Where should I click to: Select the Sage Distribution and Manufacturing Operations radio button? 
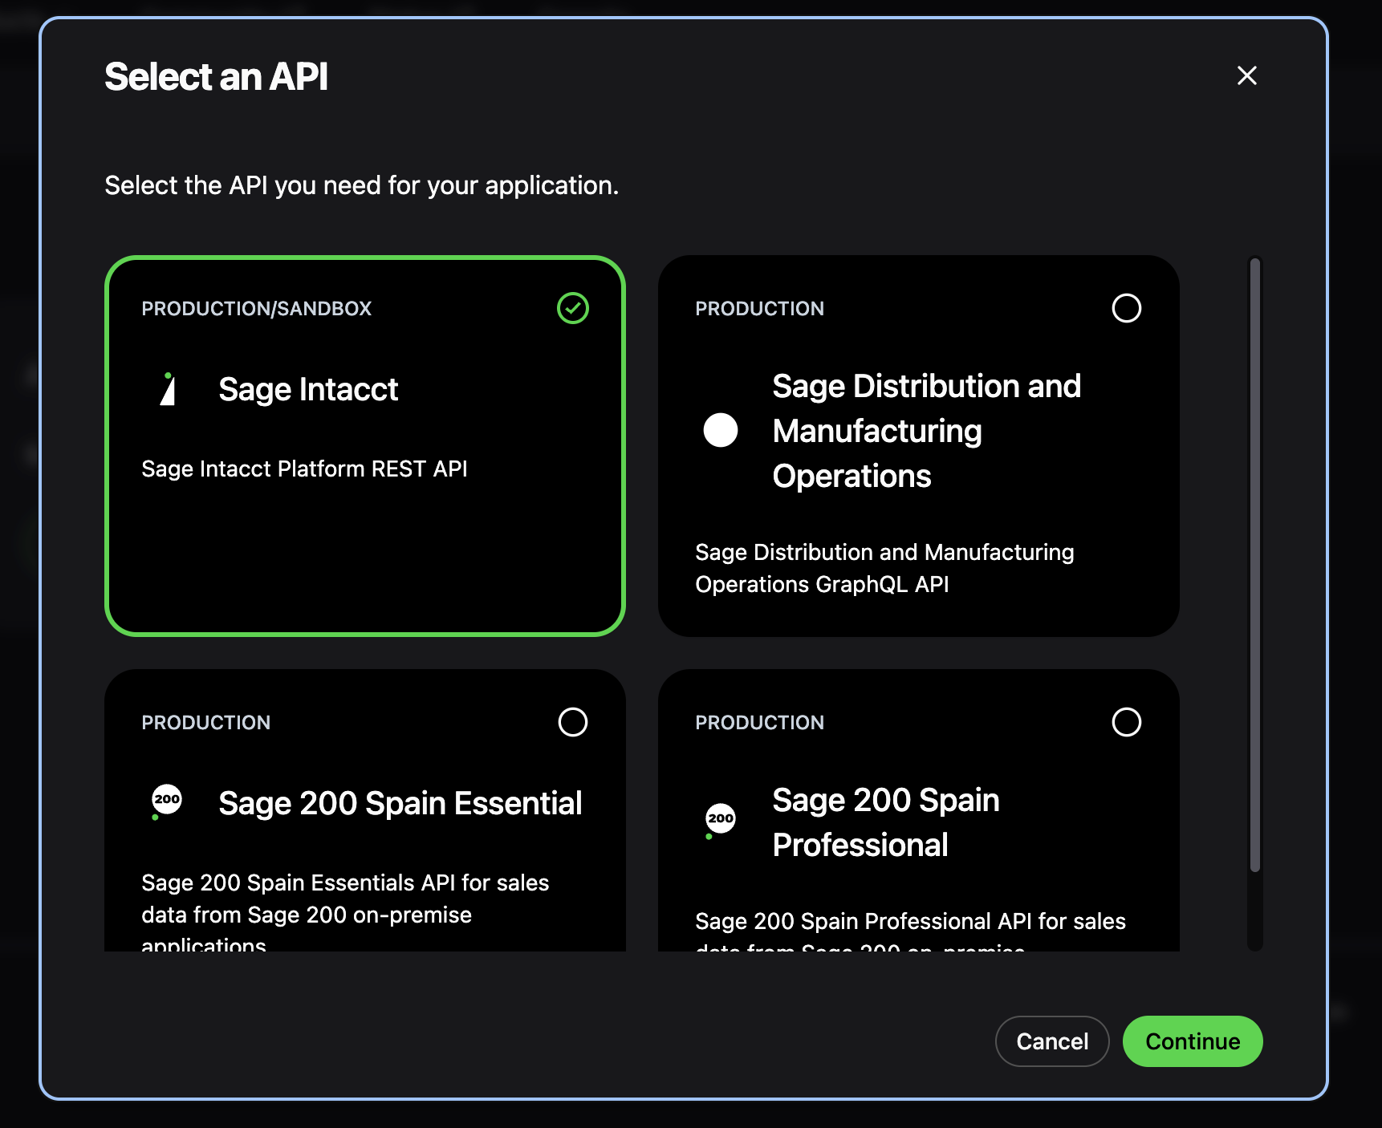point(1126,308)
